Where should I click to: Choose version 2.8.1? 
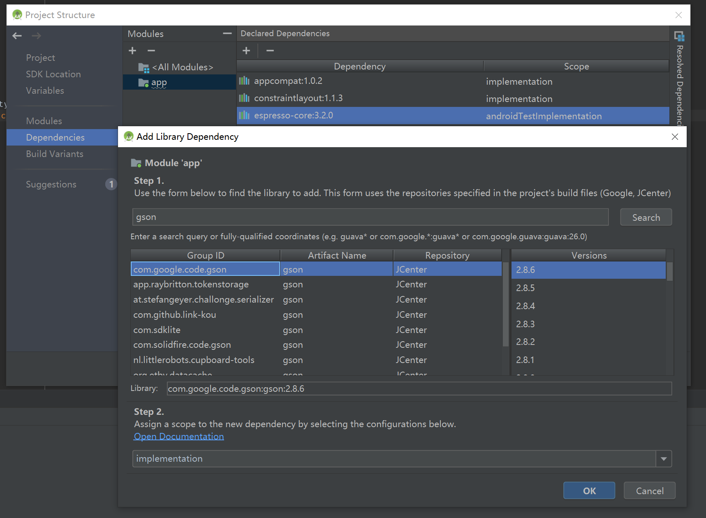pos(588,360)
